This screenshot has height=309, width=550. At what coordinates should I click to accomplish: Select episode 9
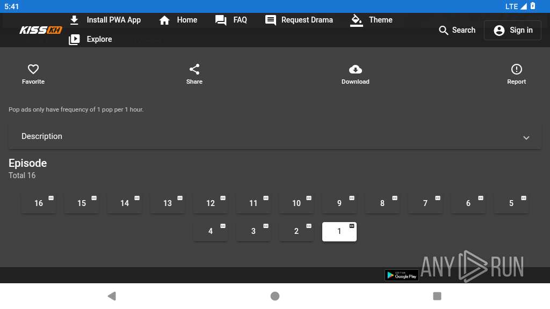[339, 203]
